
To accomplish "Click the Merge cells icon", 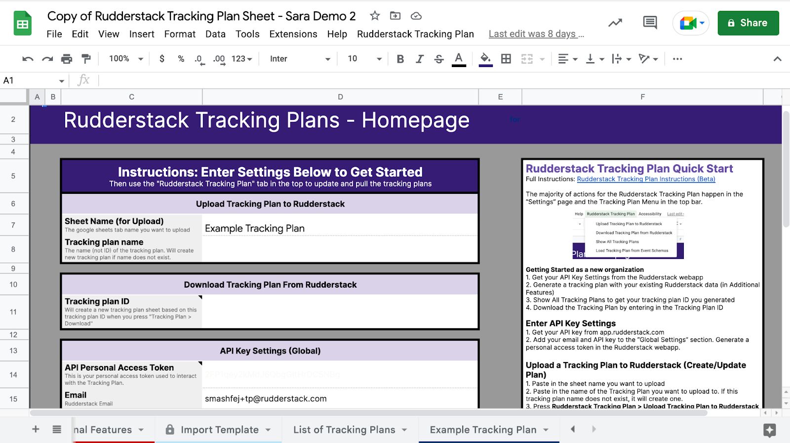I will (527, 59).
